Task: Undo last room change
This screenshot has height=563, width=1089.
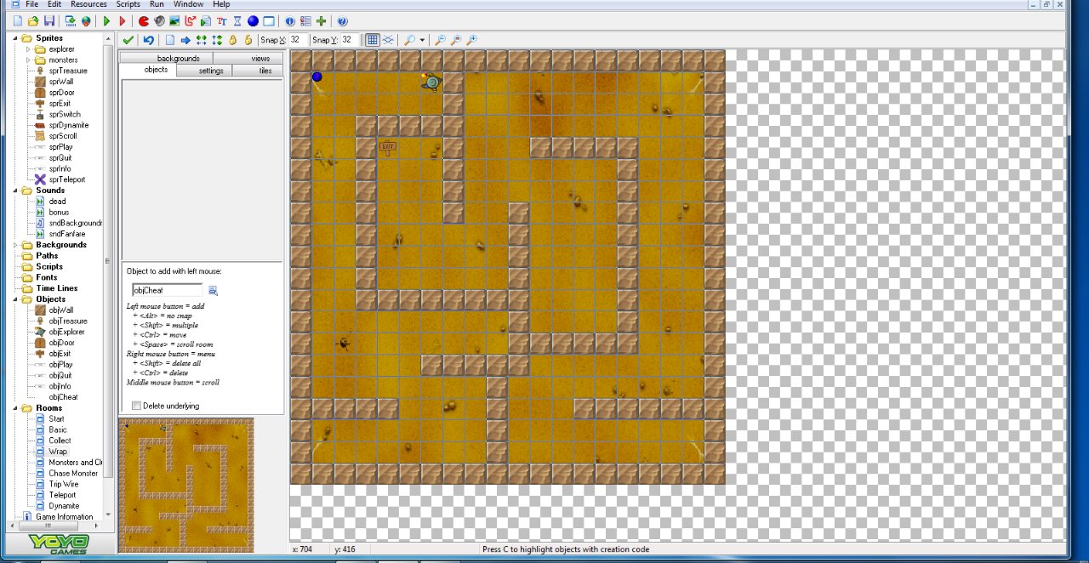Action: click(148, 40)
